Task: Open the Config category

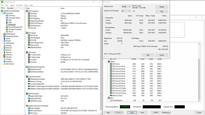Action: tap(8, 59)
